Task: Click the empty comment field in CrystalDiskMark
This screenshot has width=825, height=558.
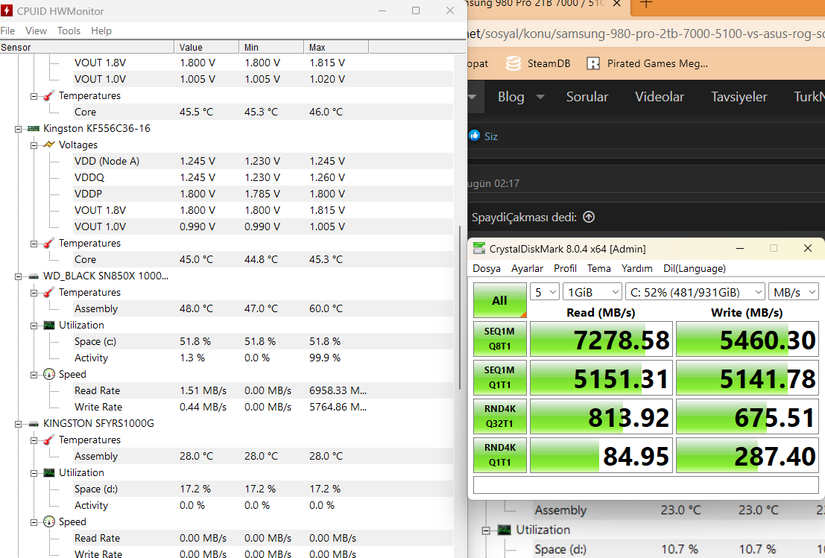Action: [645, 485]
